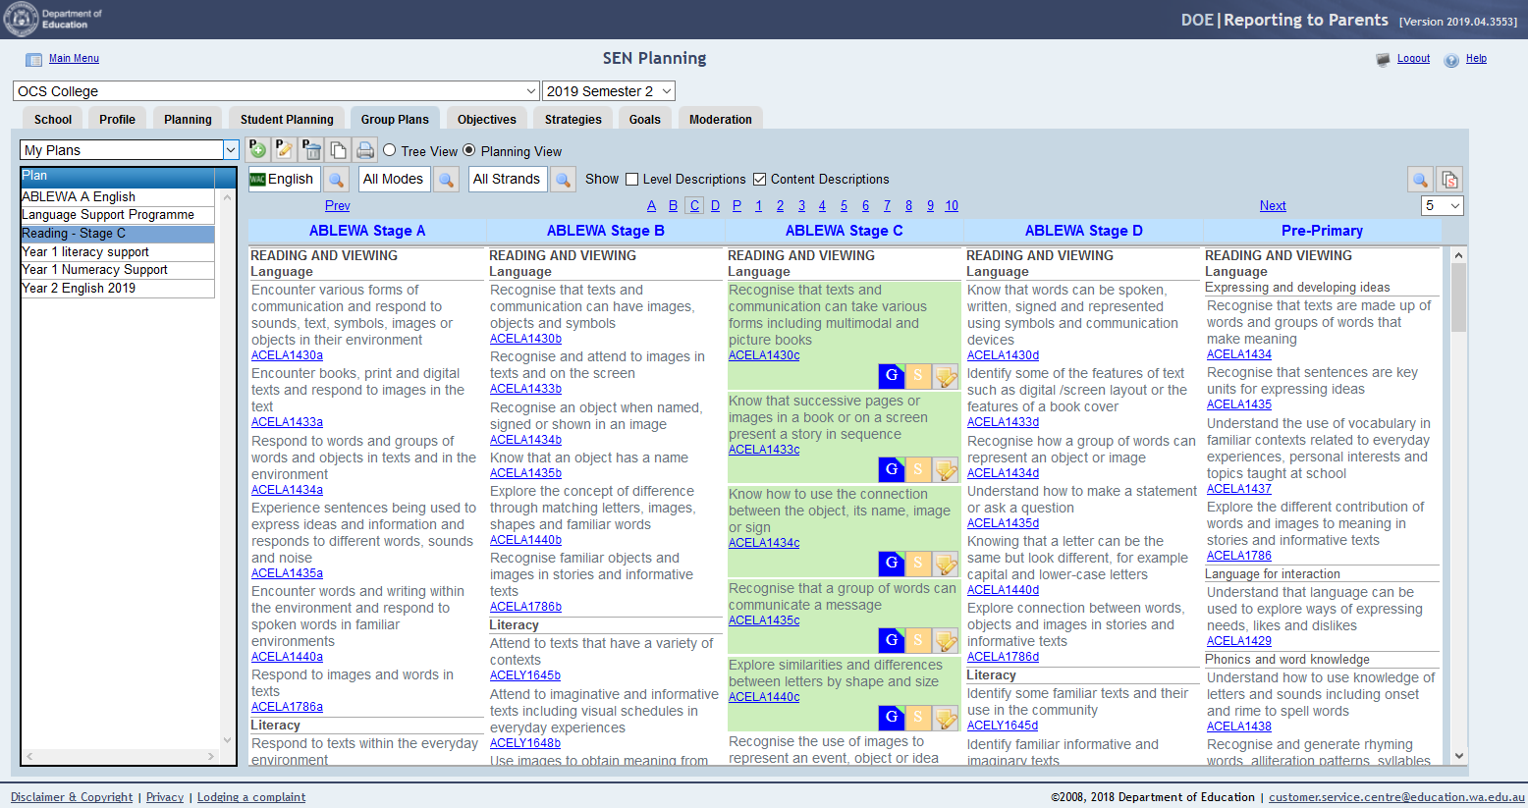Switch to the Objectives tab
Viewport: 1528px width, 808px height.
tap(486, 120)
